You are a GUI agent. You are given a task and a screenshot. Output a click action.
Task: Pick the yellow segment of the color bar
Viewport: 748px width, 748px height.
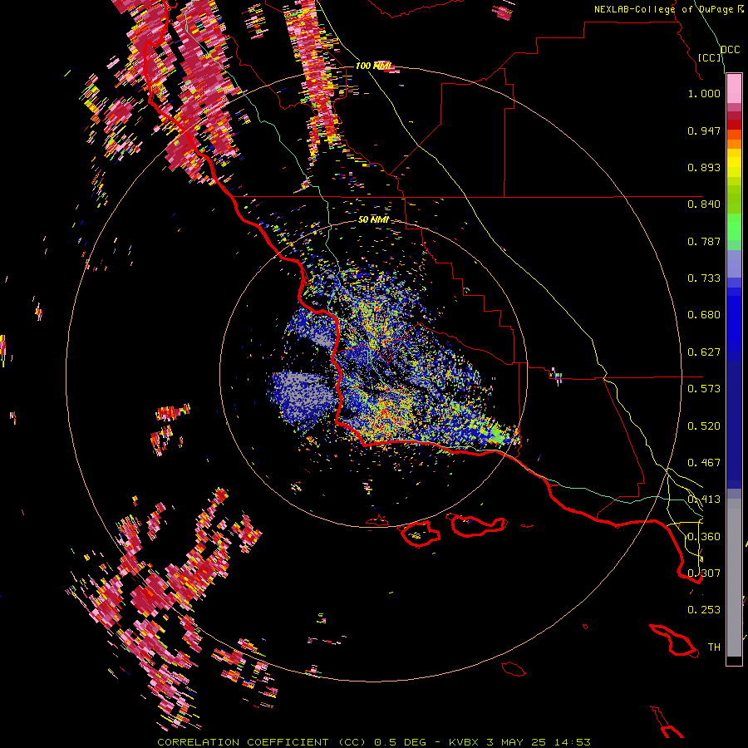(734, 162)
